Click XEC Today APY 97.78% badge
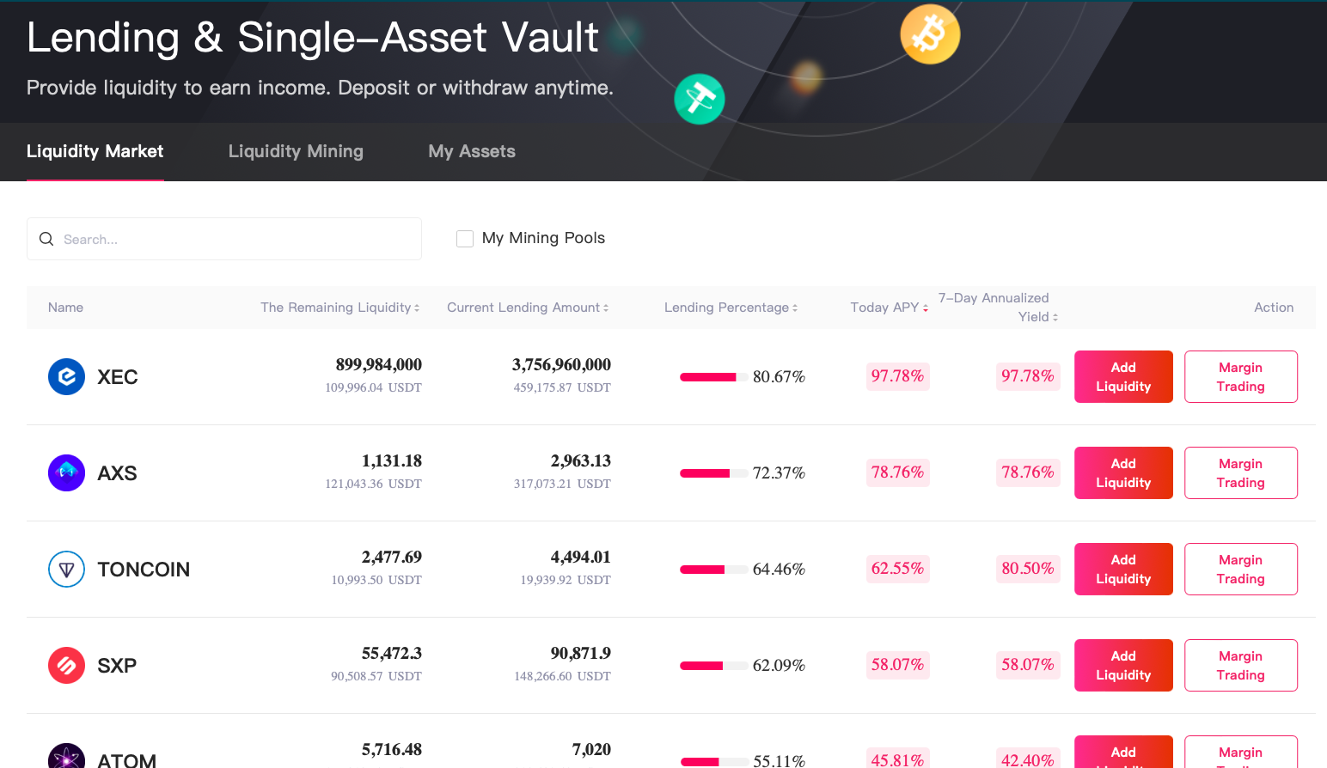This screenshot has height=768, width=1327. (x=897, y=376)
